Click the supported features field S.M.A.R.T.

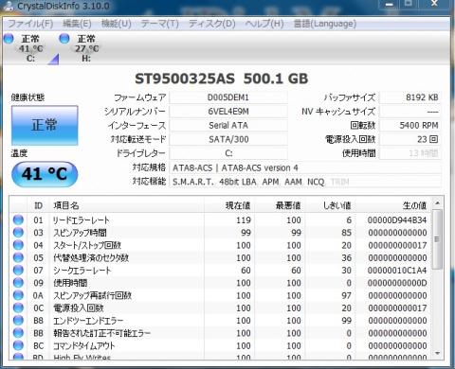[305, 182]
